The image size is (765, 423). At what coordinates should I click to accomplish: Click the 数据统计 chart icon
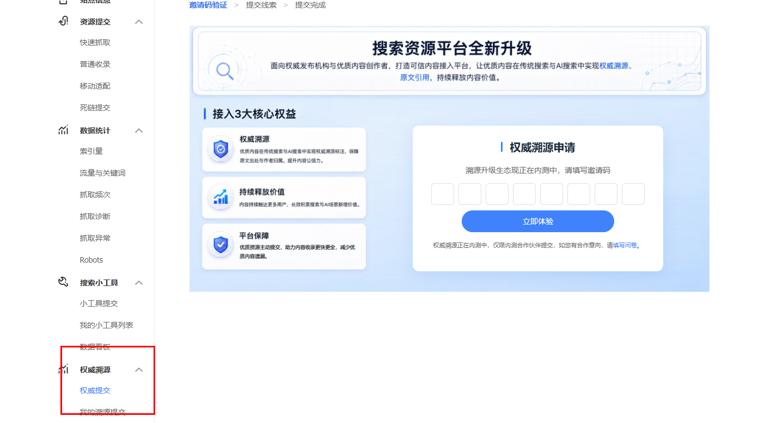coord(63,130)
